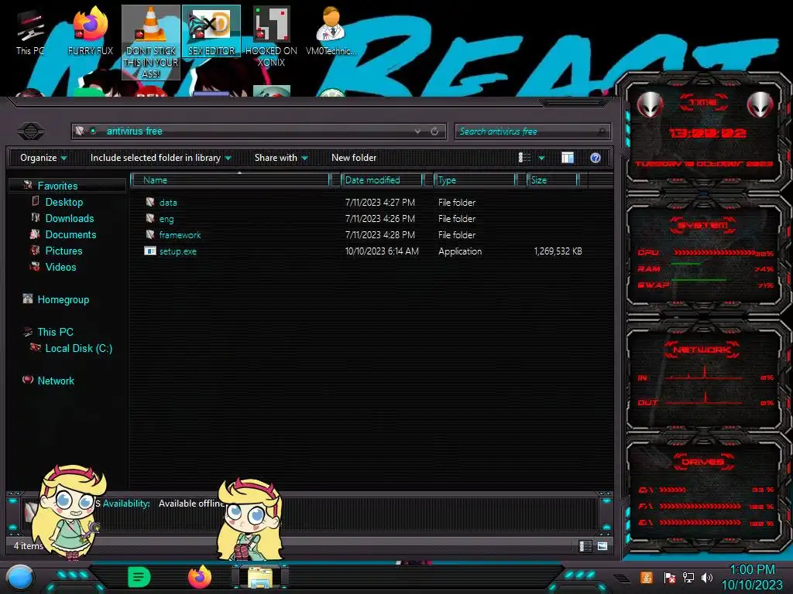Open the green notes app in taskbar
Screen dimensions: 793x594
[x=139, y=577]
